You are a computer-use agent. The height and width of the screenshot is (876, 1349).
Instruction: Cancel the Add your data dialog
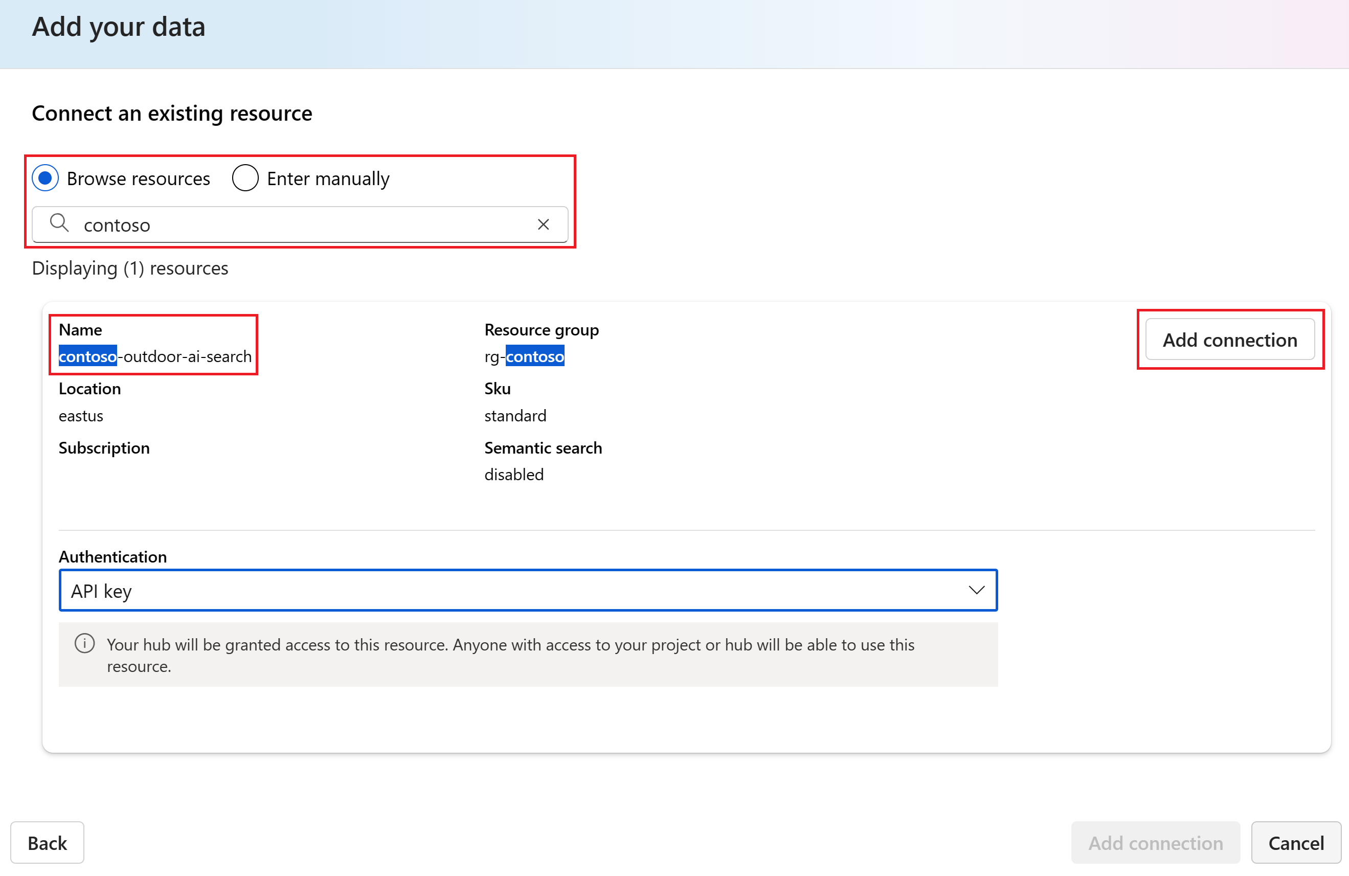[1296, 843]
